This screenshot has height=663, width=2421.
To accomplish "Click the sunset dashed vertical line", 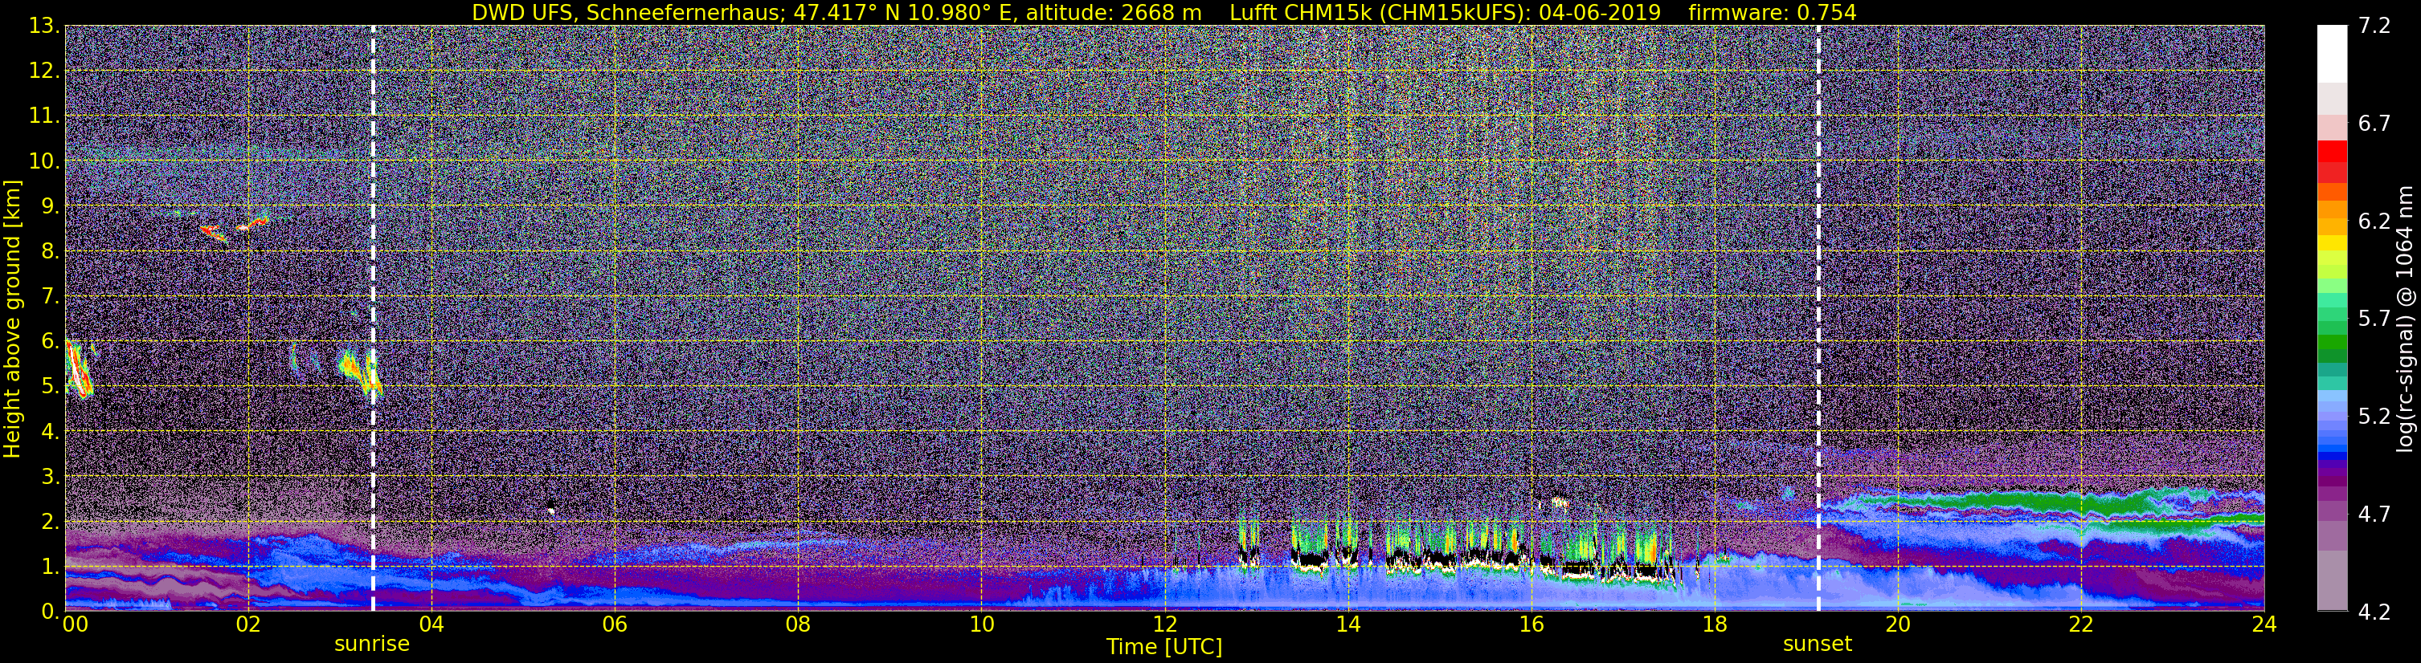I will point(1818,319).
